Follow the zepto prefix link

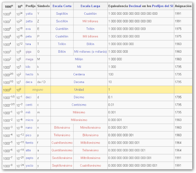coord(29,158)
